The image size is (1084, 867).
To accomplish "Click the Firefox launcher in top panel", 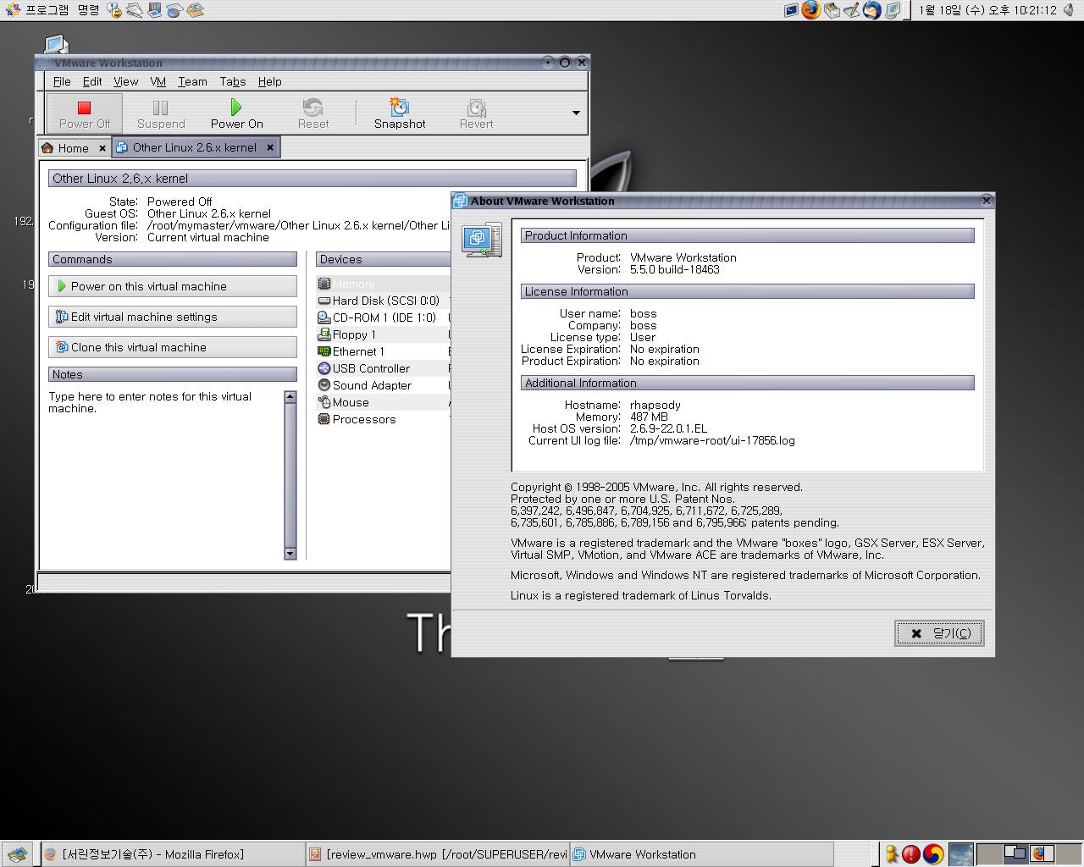I will [x=810, y=10].
